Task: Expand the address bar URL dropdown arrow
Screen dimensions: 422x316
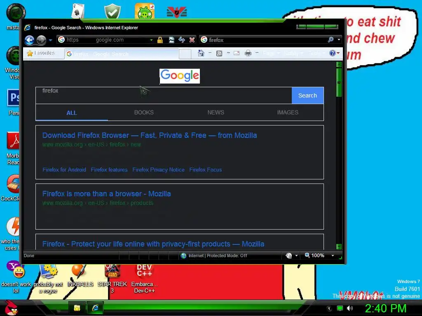Action: coord(152,40)
